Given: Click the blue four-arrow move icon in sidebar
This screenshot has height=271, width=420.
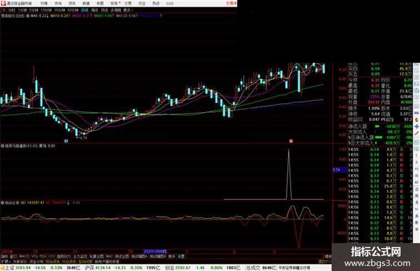Looking at the screenshot, I should (x=416, y=126).
